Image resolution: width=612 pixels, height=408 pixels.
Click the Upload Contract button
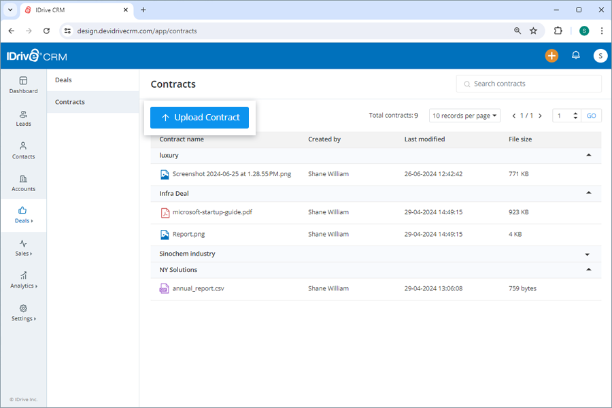[x=199, y=118]
